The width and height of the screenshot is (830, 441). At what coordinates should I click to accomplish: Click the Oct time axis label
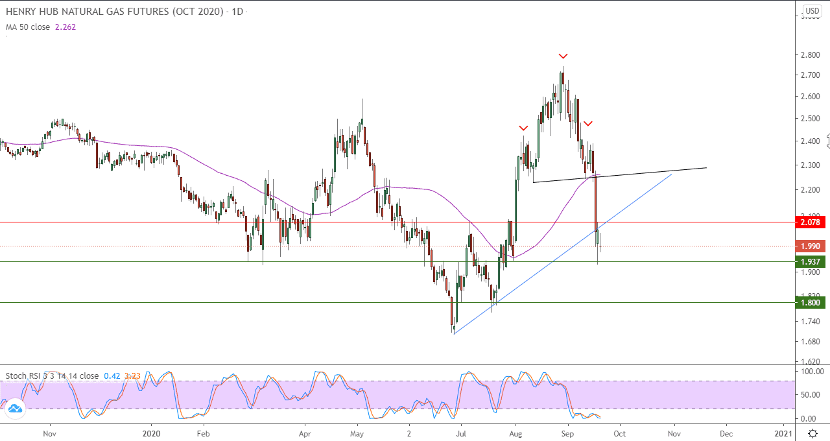tap(619, 433)
